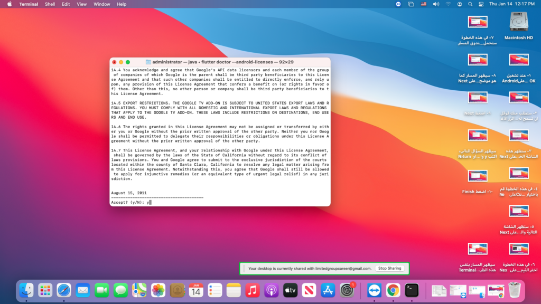Restore minimized Finder window in Dock

coord(477,291)
